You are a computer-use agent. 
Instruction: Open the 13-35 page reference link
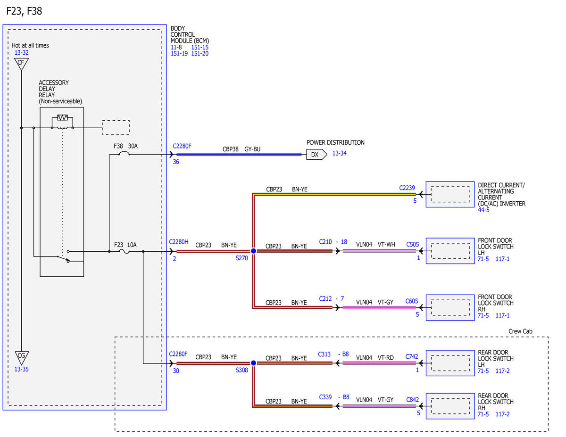(x=21, y=369)
